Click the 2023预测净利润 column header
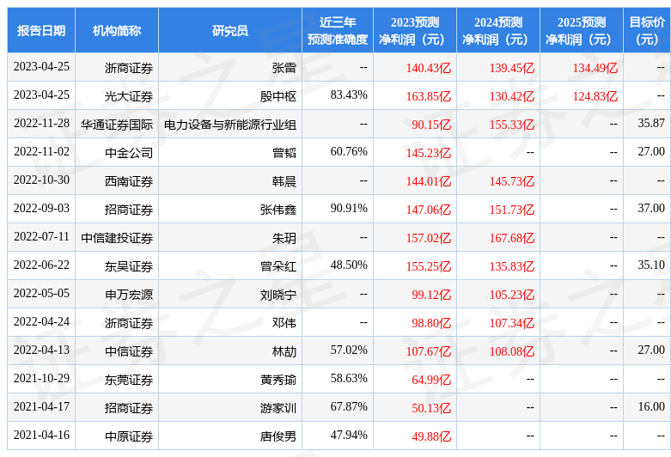This screenshot has width=671, height=457. point(415,31)
